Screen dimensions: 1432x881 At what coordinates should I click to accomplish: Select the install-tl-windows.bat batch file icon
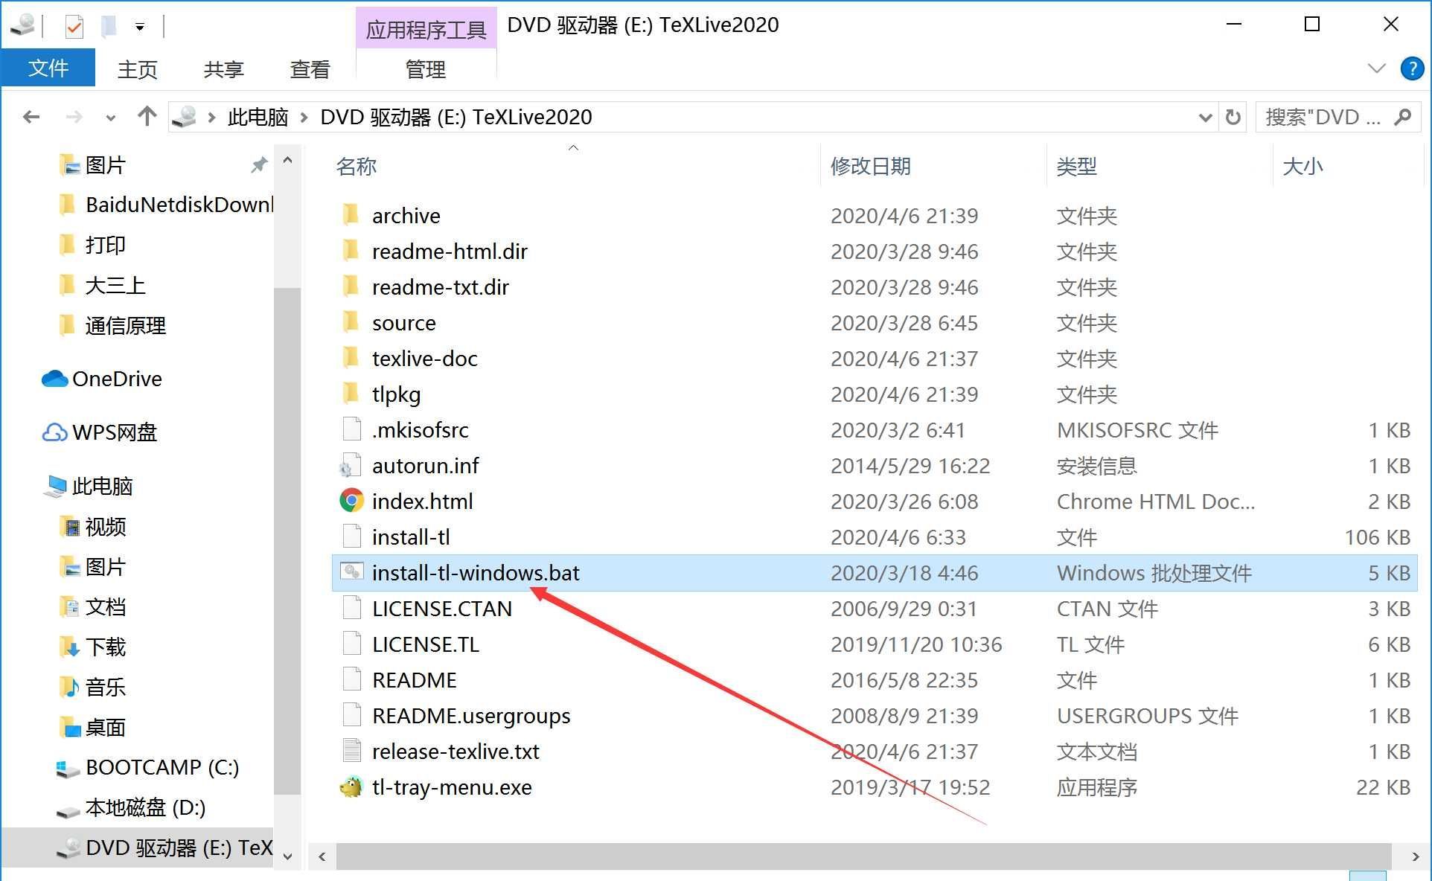tap(351, 571)
